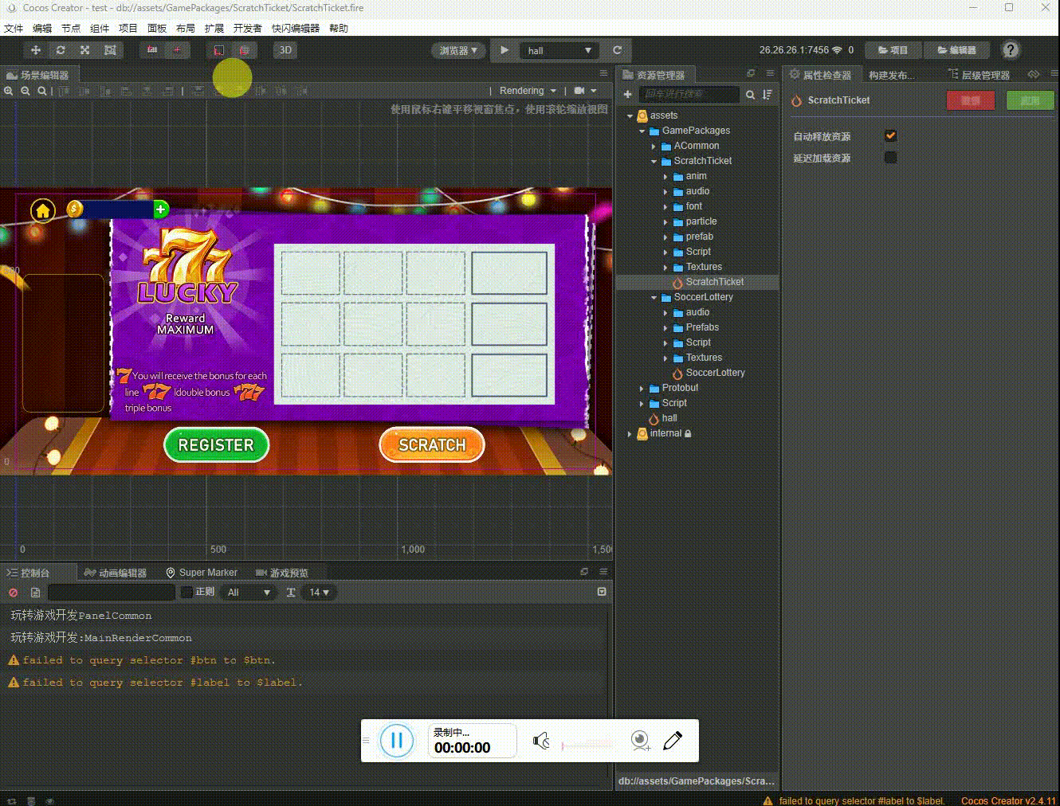Click the play preview button
The width and height of the screenshot is (1060, 806).
pyautogui.click(x=504, y=50)
